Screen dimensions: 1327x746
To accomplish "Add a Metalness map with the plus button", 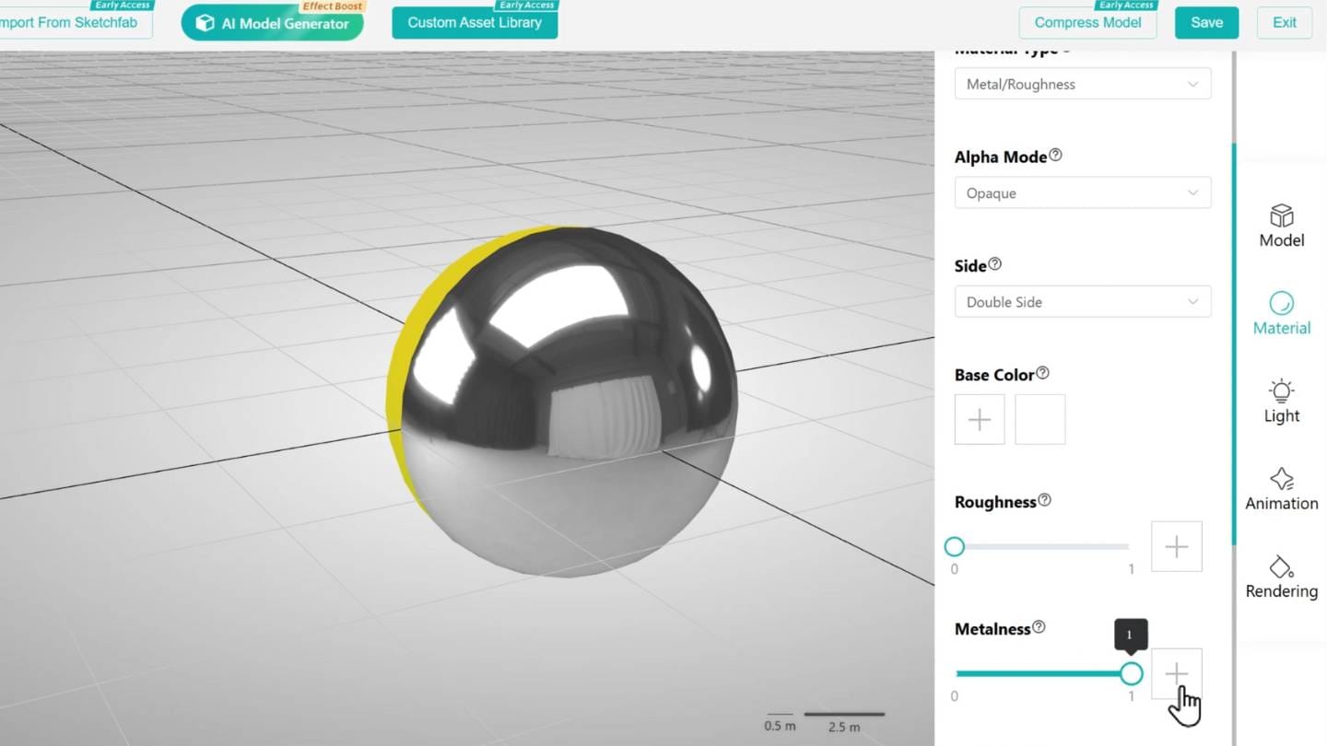I will click(x=1176, y=673).
